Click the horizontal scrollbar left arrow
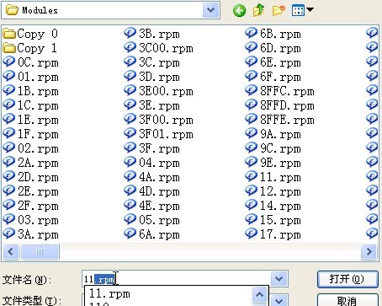 click(11, 251)
